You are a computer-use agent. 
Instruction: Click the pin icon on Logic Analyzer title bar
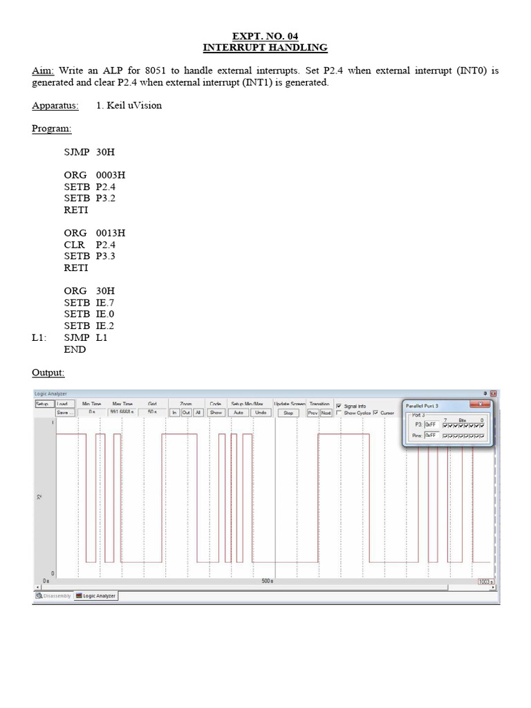coord(485,393)
